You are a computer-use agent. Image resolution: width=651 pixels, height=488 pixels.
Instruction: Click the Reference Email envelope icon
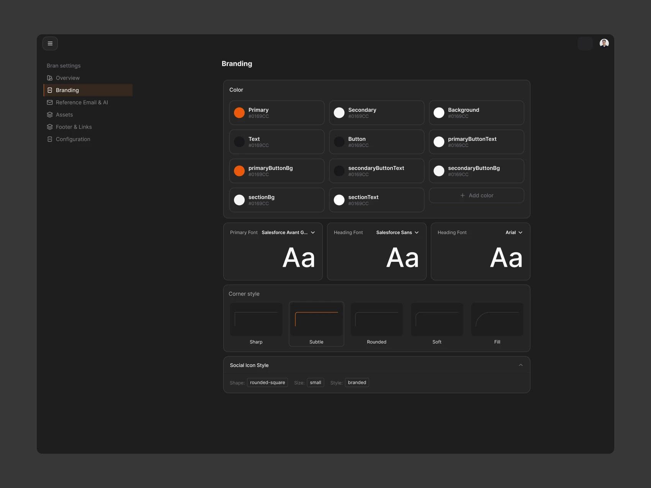pyautogui.click(x=50, y=103)
